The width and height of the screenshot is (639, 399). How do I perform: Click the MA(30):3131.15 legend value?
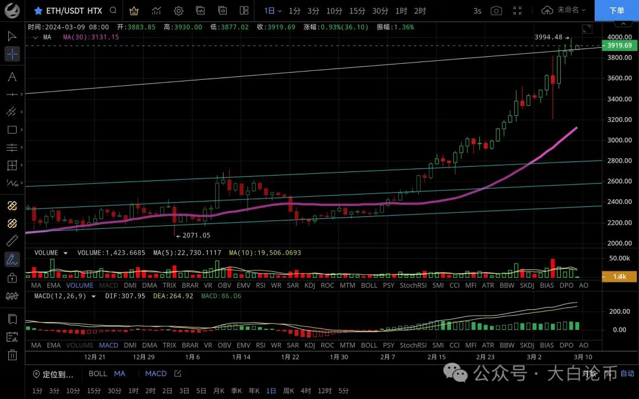click(91, 37)
